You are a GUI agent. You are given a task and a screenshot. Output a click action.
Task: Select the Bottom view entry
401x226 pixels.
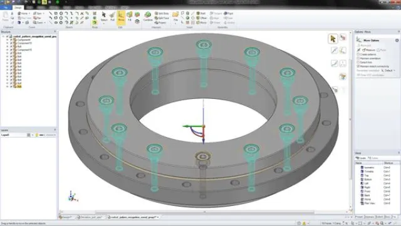(368, 180)
